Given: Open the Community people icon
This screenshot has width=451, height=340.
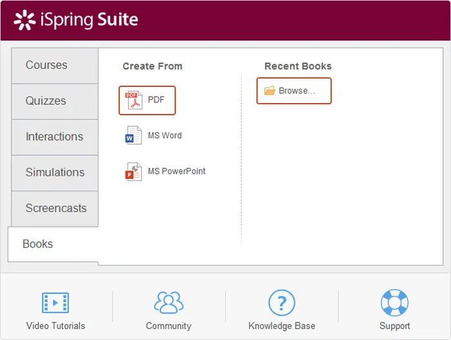Looking at the screenshot, I should pyautogui.click(x=169, y=303).
